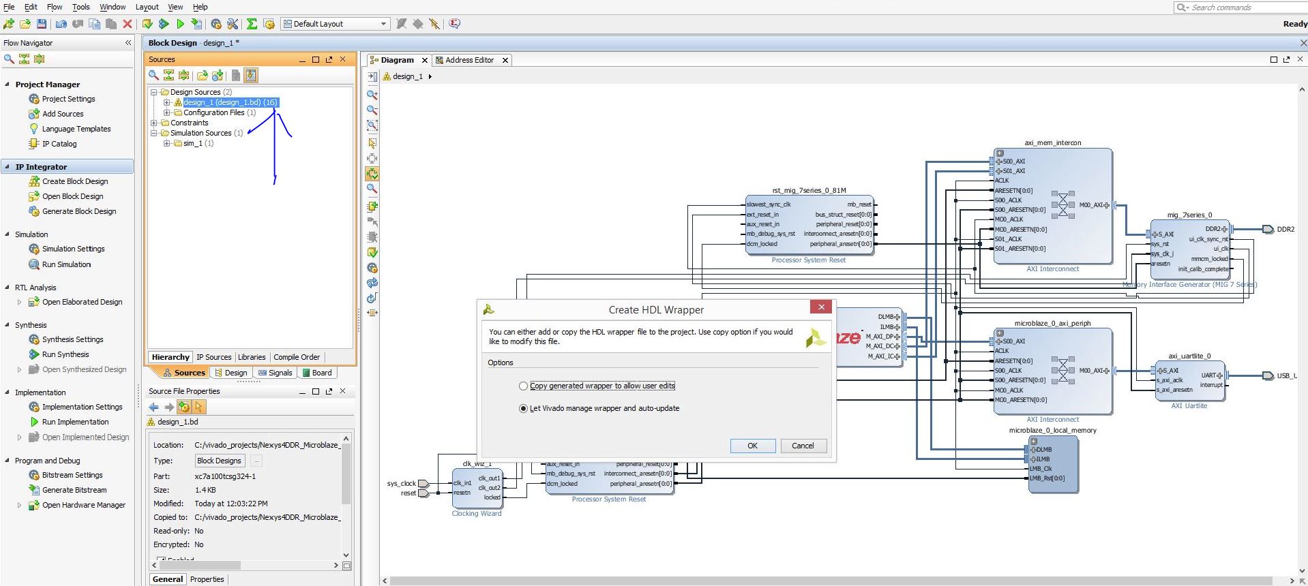
Task: Click Zoom Out icon on diagram toolbar
Action: [x=372, y=110]
